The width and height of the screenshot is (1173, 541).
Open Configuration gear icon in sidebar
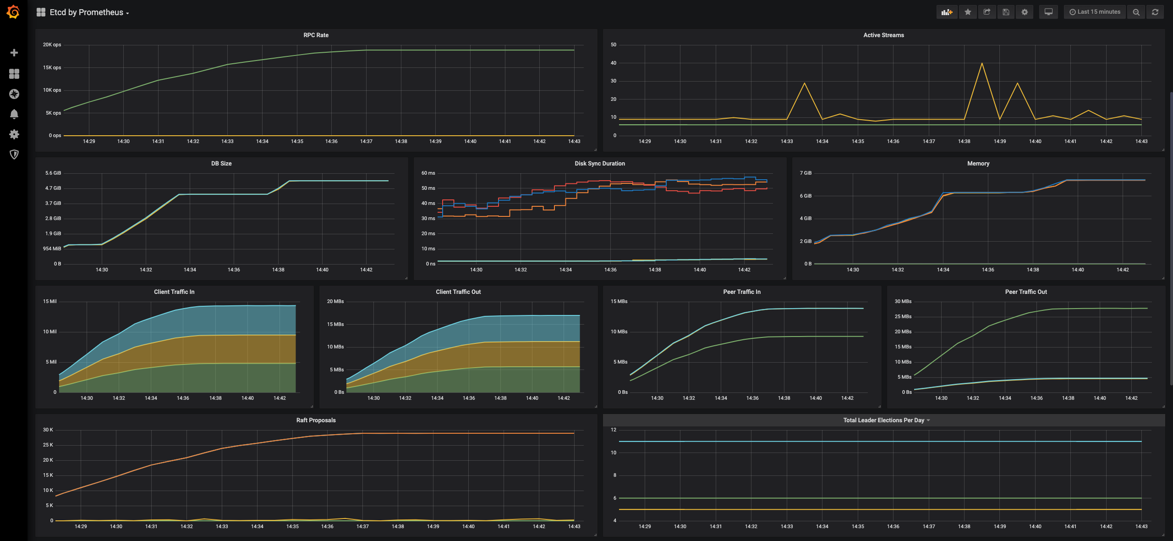(x=14, y=134)
